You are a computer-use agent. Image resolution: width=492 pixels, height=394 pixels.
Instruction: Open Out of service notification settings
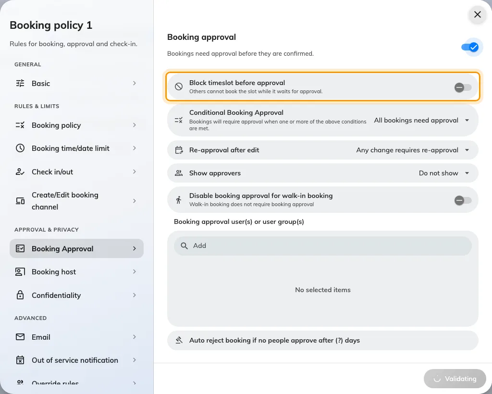tap(76, 360)
